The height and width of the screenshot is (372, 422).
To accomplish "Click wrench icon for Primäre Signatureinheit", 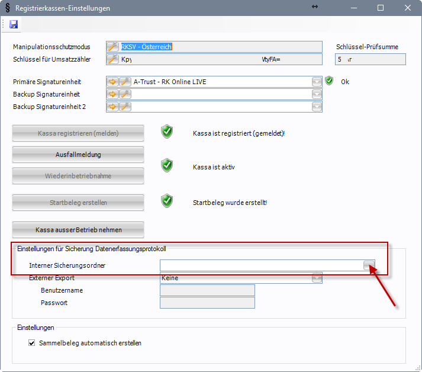I will (125, 82).
